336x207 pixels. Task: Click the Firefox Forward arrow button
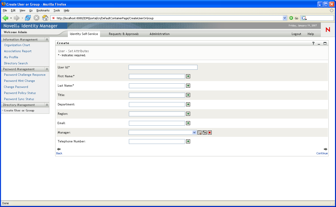click(17, 18)
